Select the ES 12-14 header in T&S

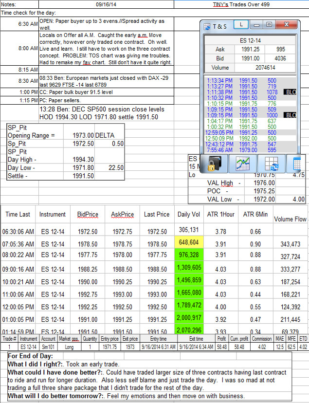pos(250,40)
